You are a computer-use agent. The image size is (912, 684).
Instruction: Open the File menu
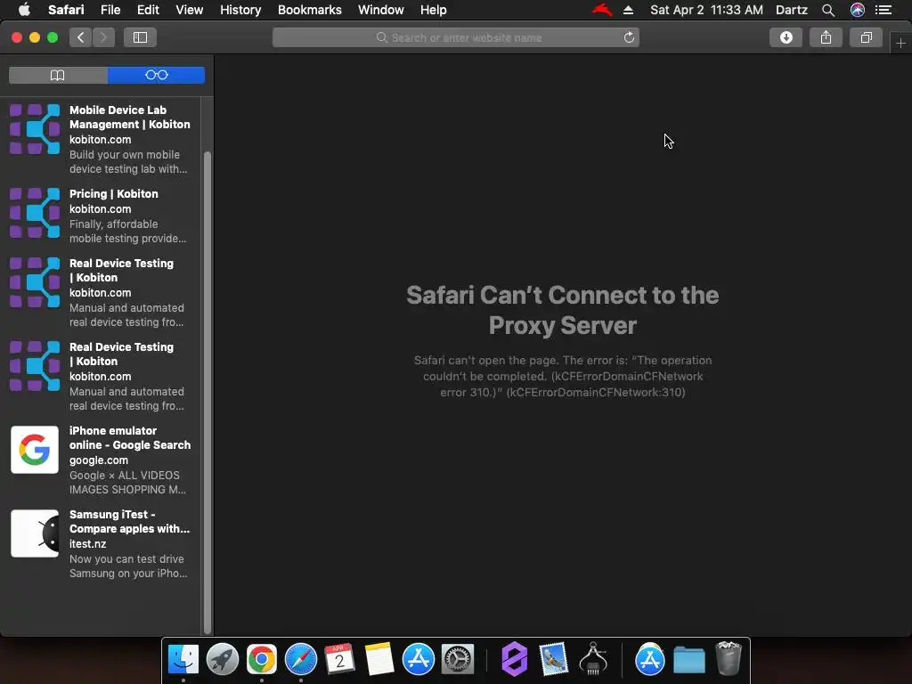click(x=110, y=10)
